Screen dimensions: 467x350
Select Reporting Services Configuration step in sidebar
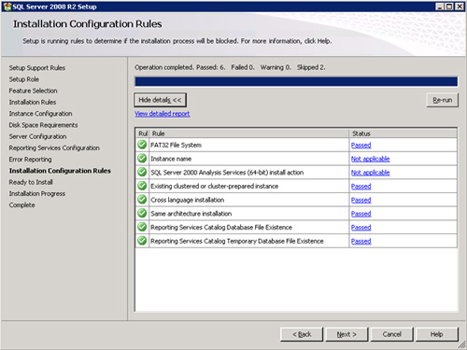(54, 148)
